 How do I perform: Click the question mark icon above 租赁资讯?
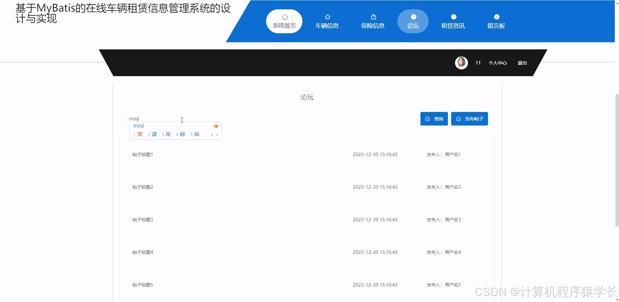click(x=453, y=17)
